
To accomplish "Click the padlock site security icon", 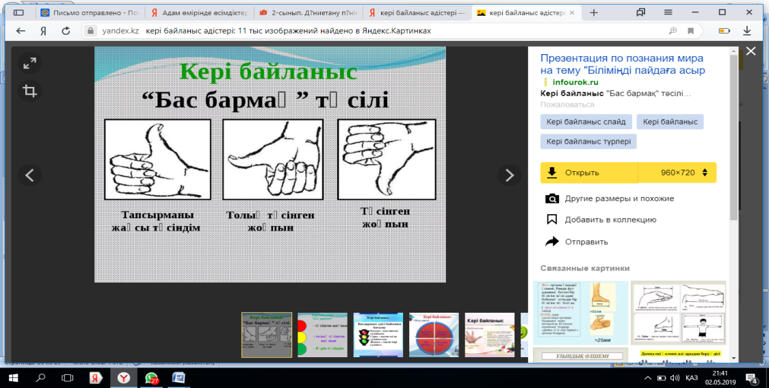I will click(x=90, y=31).
